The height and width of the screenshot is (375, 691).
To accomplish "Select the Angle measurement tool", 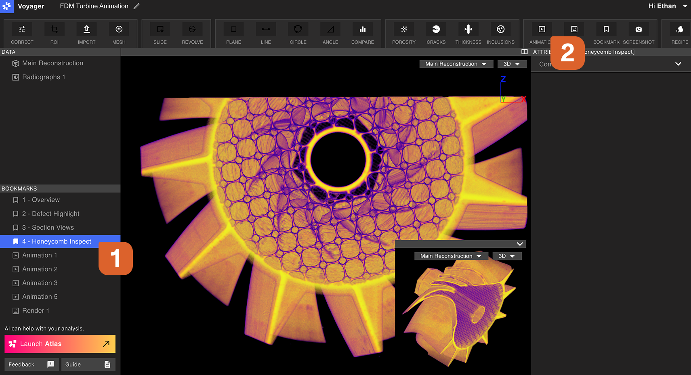I will click(330, 33).
